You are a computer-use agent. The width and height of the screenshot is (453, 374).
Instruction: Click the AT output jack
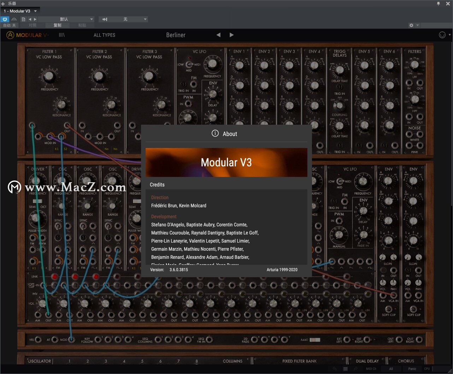coord(55,340)
